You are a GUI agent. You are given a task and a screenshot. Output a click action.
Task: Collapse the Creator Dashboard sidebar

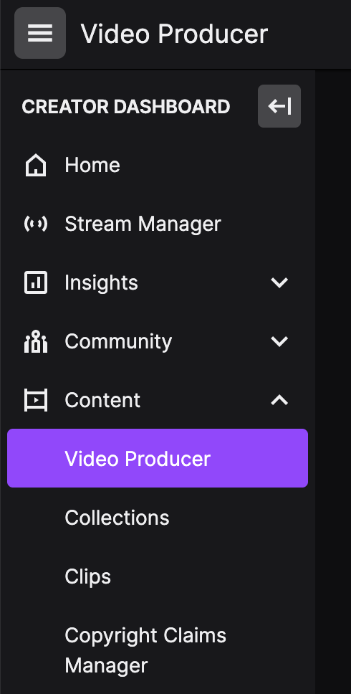(279, 106)
